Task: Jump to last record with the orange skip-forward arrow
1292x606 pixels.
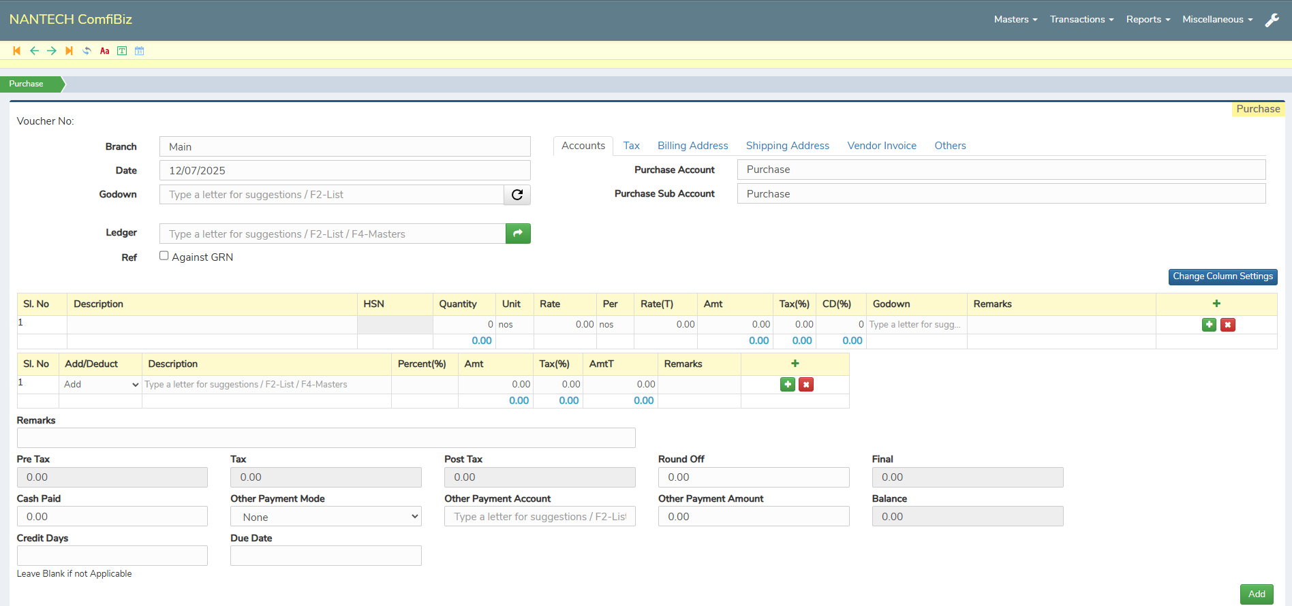Action: point(69,51)
